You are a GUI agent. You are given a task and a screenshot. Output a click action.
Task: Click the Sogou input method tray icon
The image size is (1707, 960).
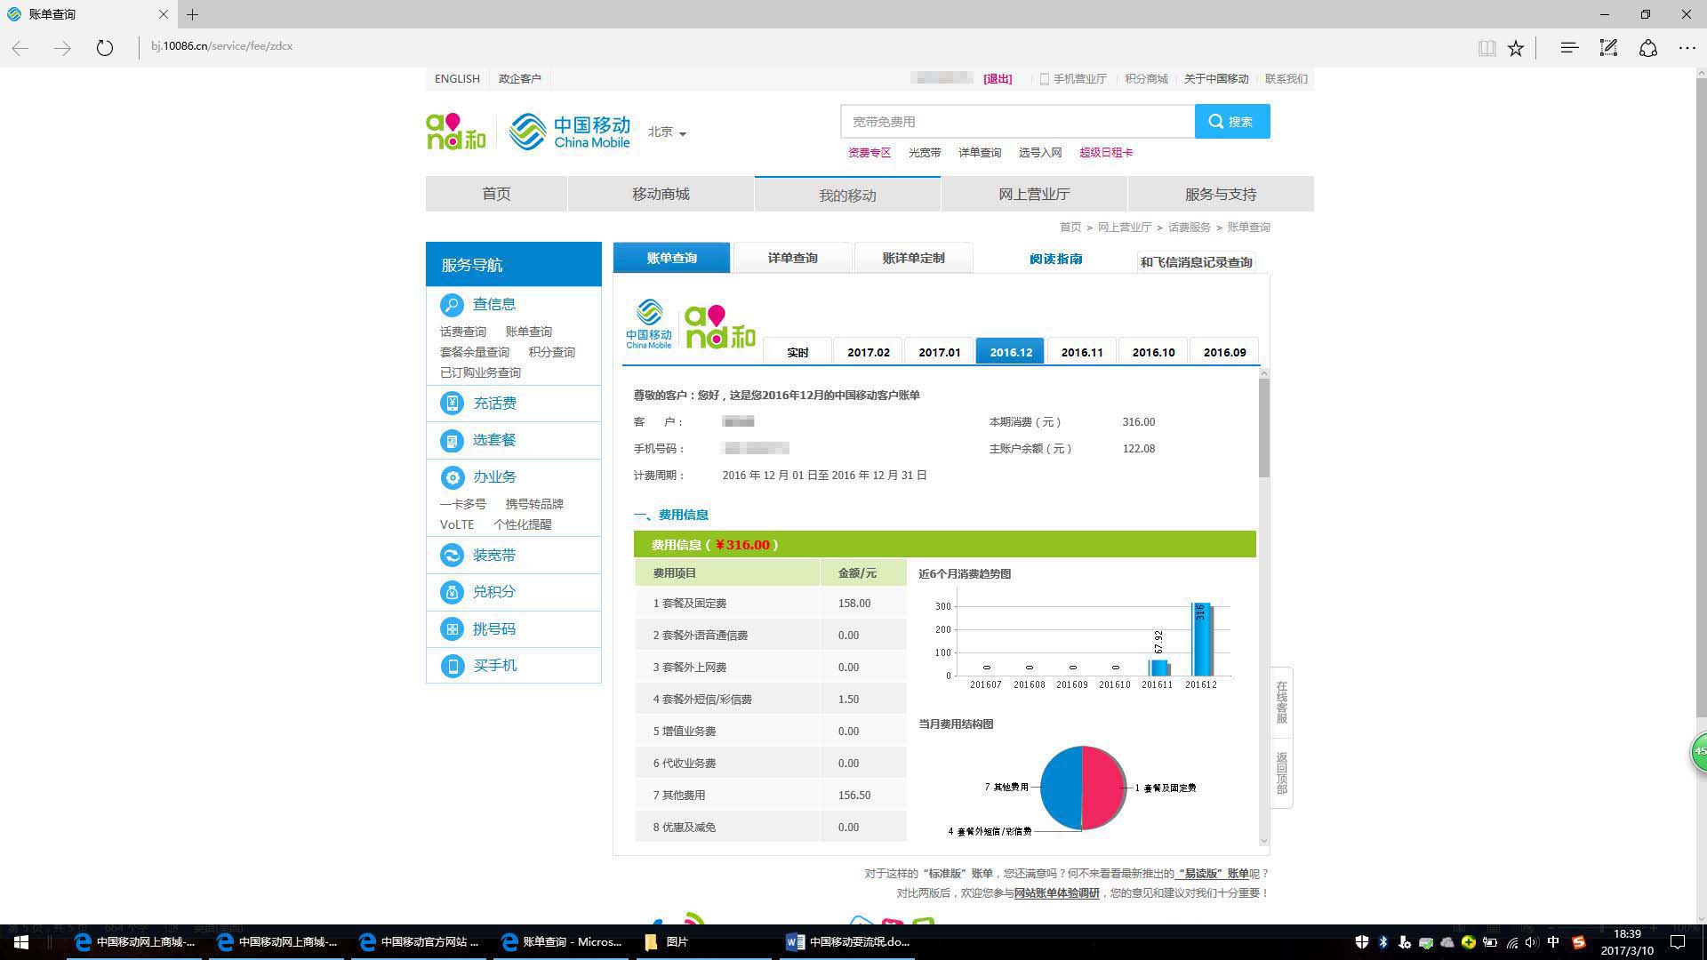1579,942
